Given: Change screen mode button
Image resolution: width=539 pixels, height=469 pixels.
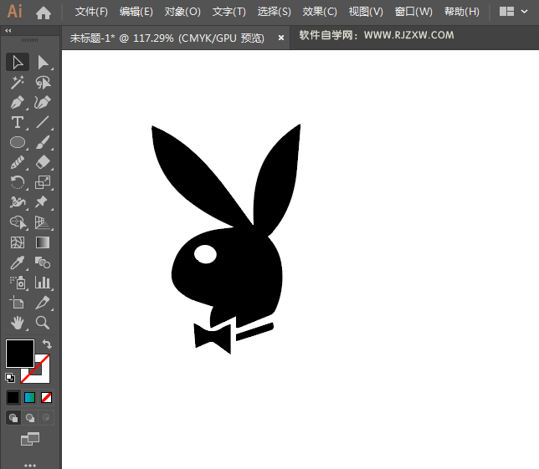Looking at the screenshot, I should pos(30,439).
